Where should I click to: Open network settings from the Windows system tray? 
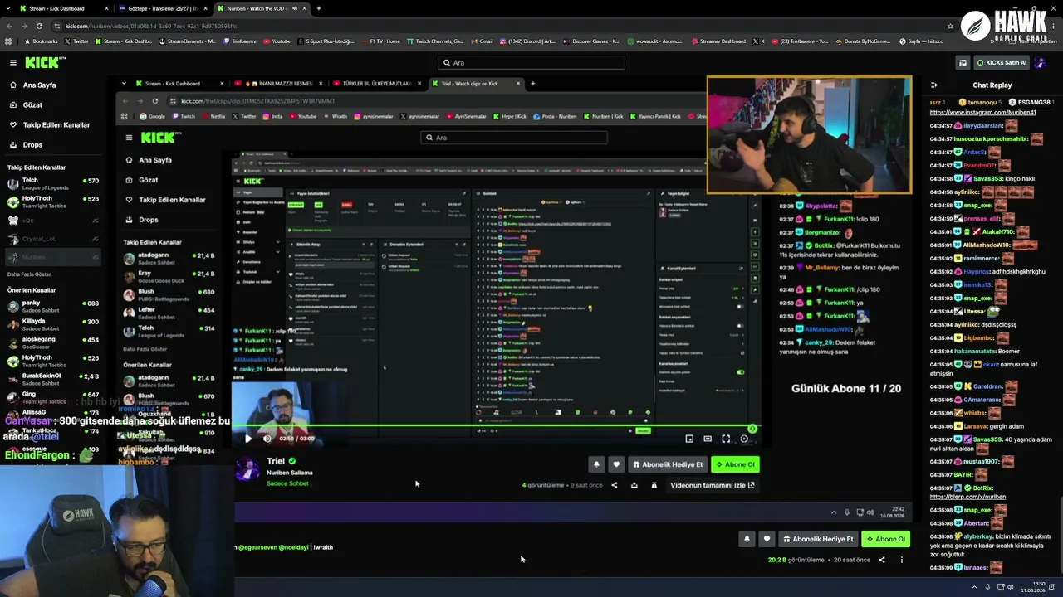[x=1001, y=587]
